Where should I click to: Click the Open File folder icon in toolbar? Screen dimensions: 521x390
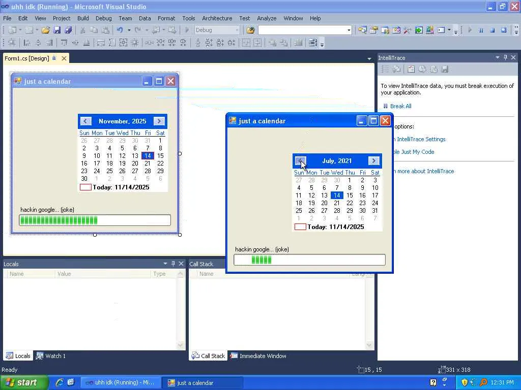(x=45, y=30)
